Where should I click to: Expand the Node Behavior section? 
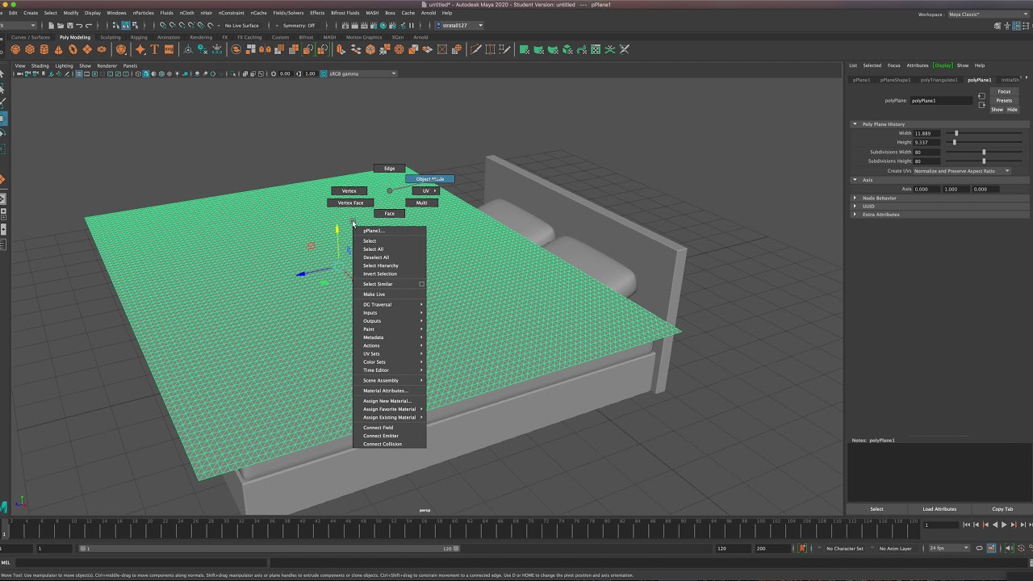pos(879,198)
